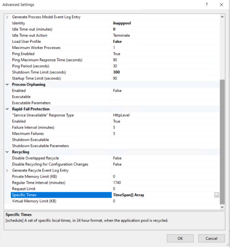Click the ellipsis button for Specific Times
230x247 pixels.
click(x=216, y=195)
